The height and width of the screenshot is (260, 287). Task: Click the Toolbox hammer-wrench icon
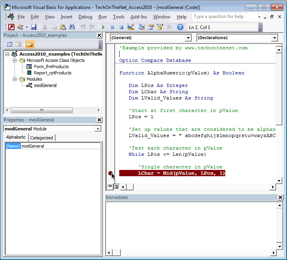pos(169,27)
